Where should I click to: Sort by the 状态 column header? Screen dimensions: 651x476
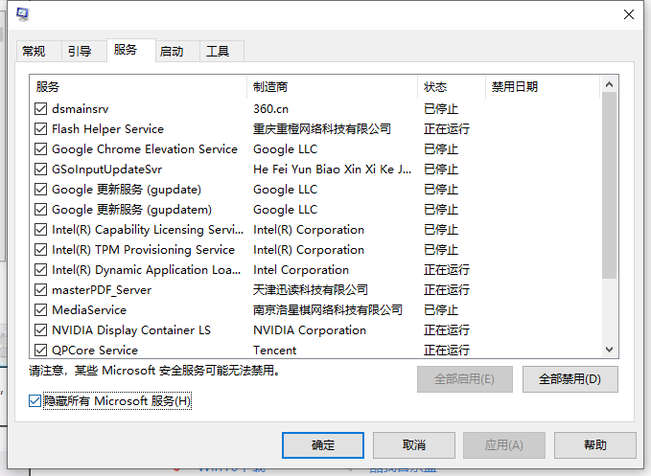tap(452, 87)
